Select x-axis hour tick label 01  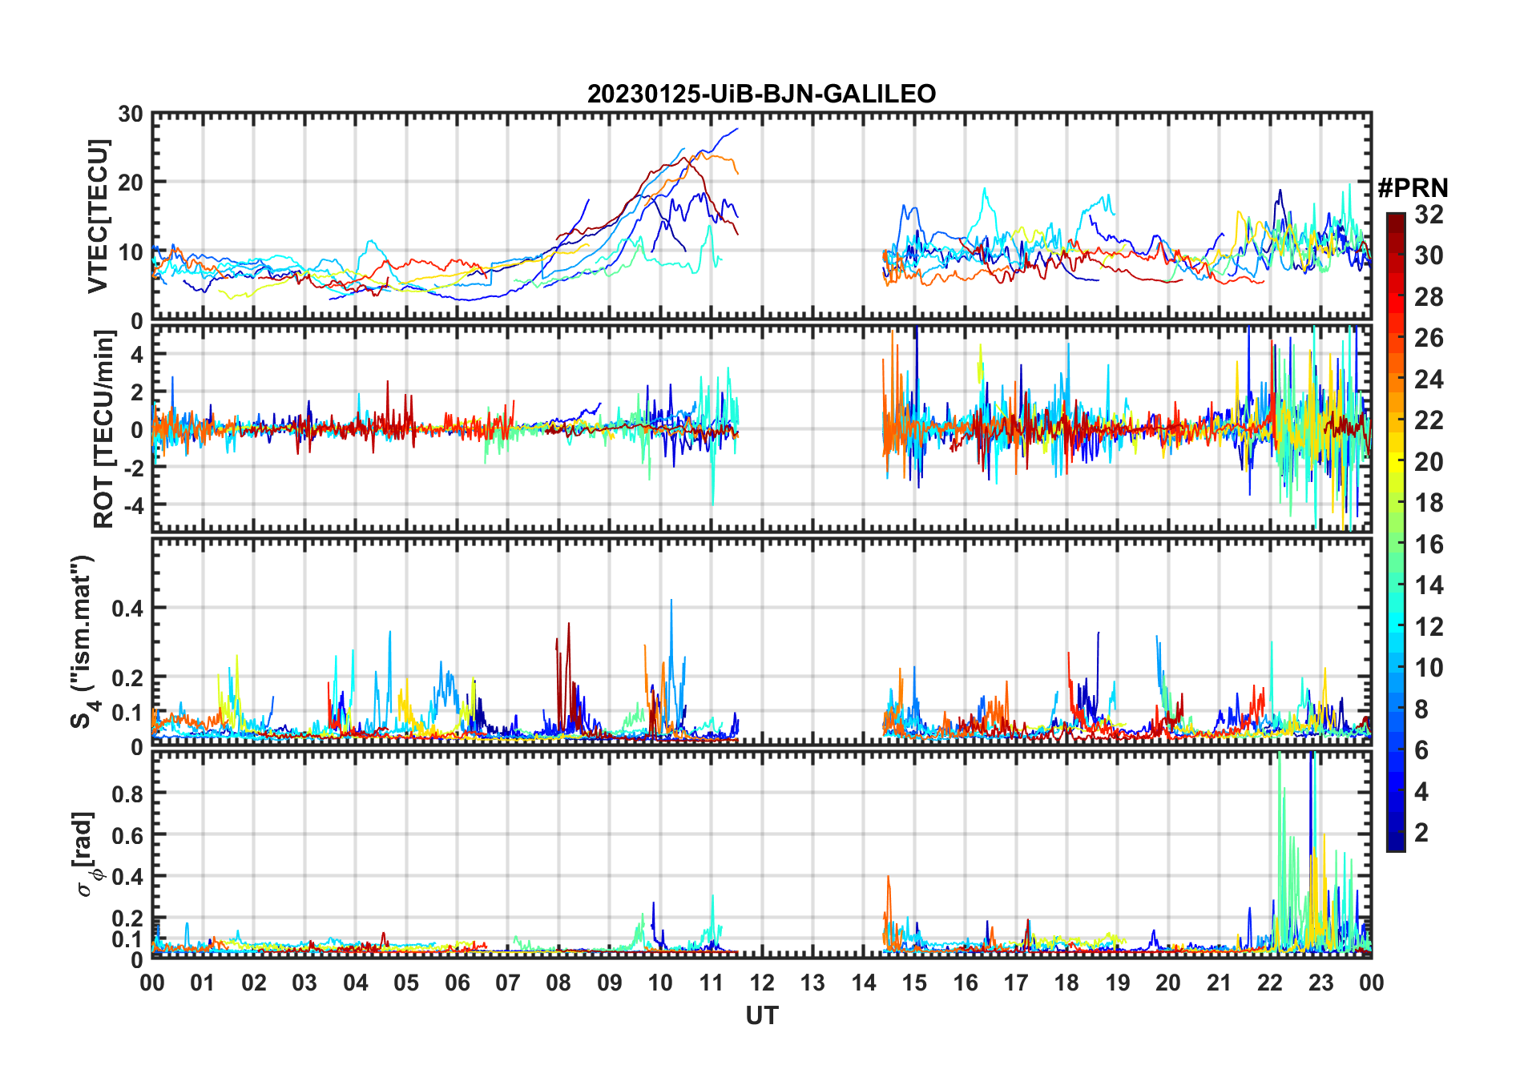click(x=203, y=983)
